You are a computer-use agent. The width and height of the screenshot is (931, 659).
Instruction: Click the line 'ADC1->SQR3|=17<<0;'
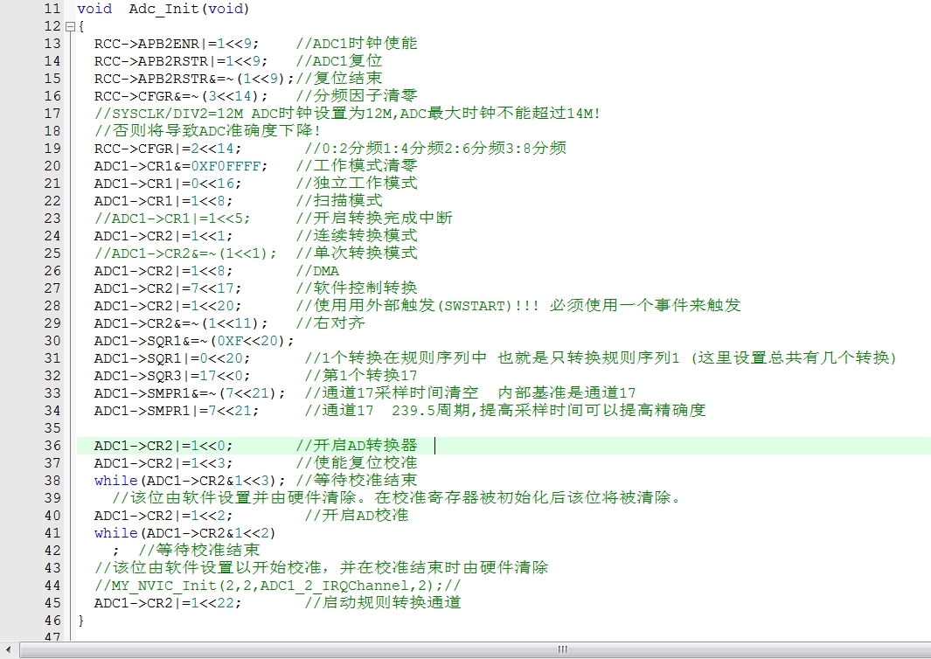(172, 377)
